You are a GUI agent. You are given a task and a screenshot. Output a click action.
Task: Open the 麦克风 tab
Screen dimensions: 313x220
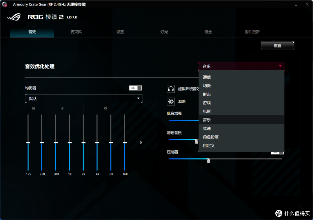click(x=76, y=32)
